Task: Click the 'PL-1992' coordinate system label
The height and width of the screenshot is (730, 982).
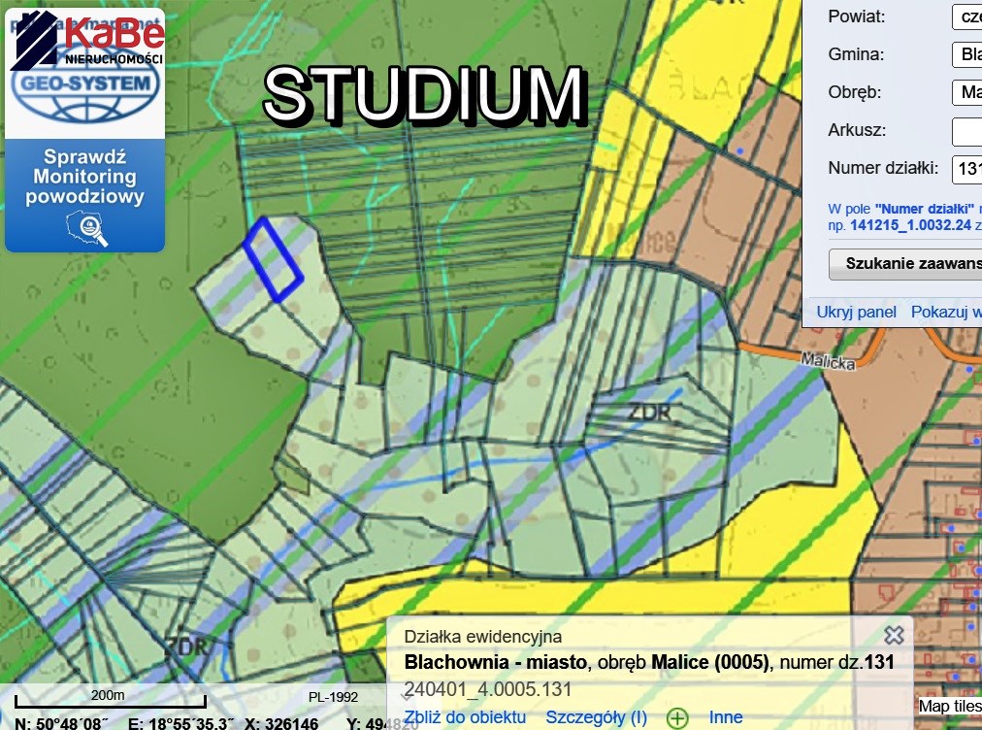Action: (x=333, y=697)
